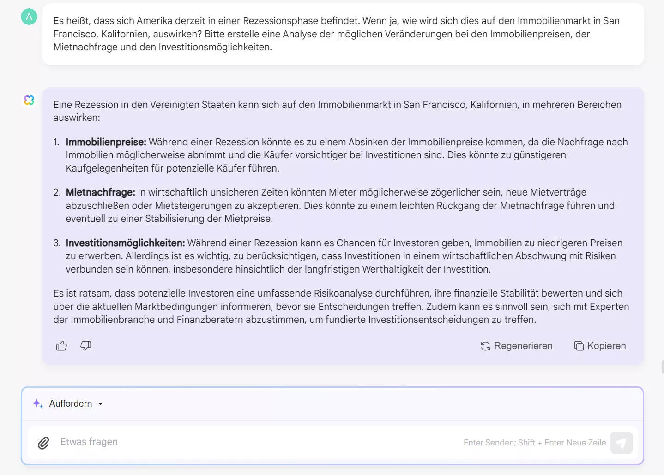Click the send message icon
The height and width of the screenshot is (475, 664).
click(621, 443)
